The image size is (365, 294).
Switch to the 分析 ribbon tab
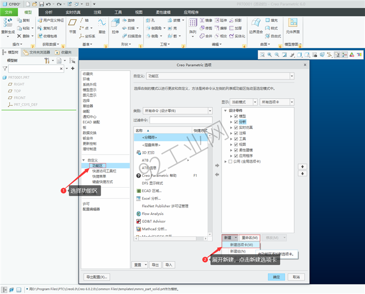(49, 12)
